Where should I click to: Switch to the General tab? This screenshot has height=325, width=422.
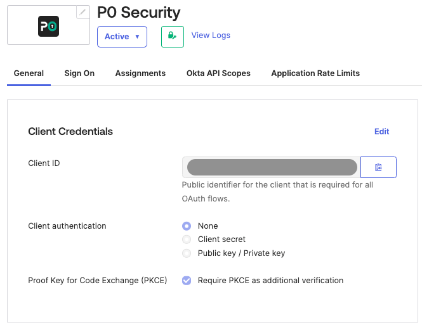pyautogui.click(x=29, y=73)
